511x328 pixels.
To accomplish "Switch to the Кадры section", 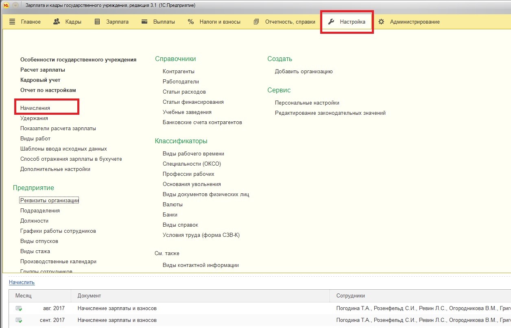I will pyautogui.click(x=73, y=22).
